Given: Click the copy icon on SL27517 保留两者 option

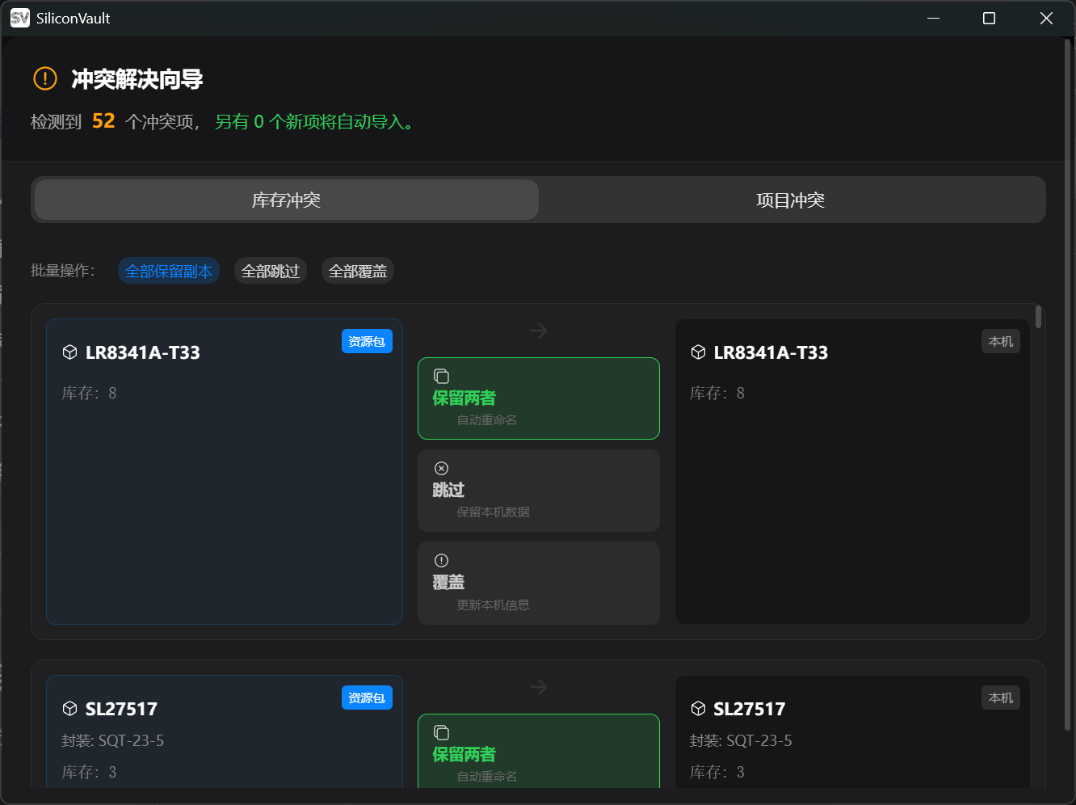Looking at the screenshot, I should click(x=442, y=732).
